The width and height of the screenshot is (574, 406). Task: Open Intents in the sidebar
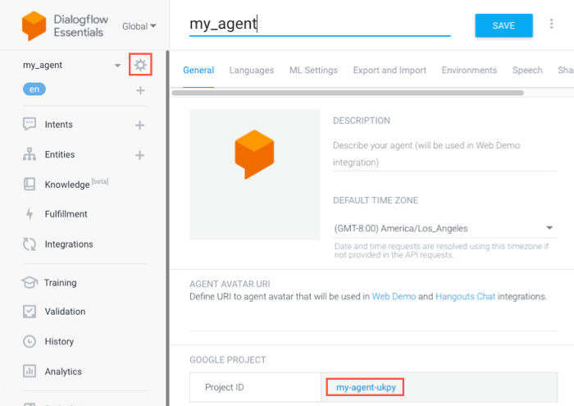coord(58,125)
